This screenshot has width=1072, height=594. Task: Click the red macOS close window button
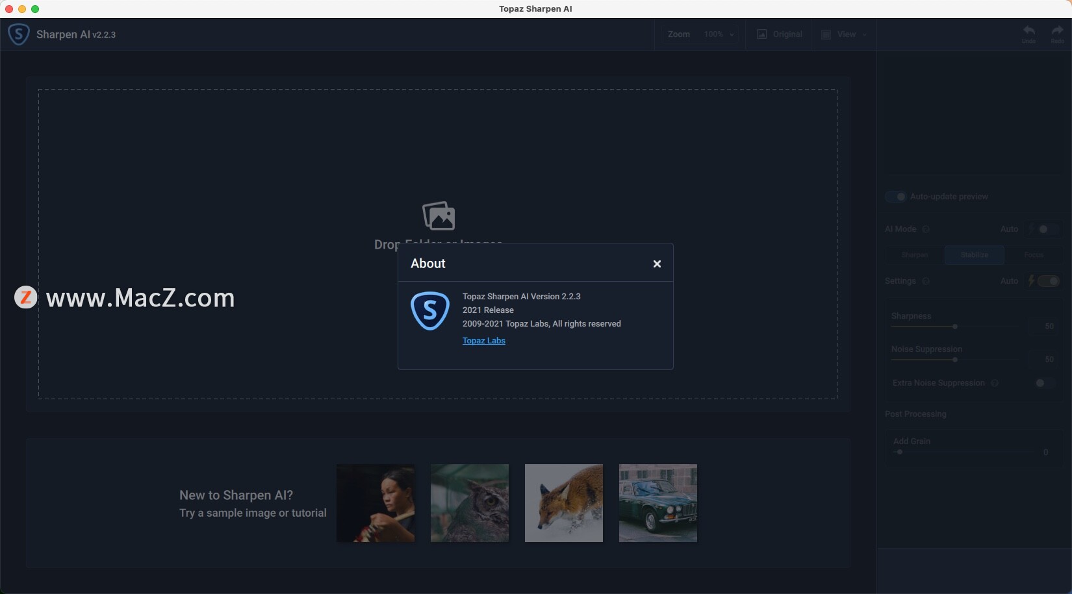9,9
